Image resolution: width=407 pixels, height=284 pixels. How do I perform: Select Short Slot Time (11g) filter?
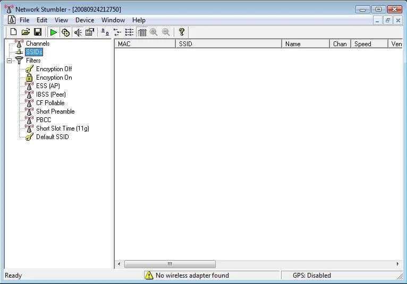(63, 128)
